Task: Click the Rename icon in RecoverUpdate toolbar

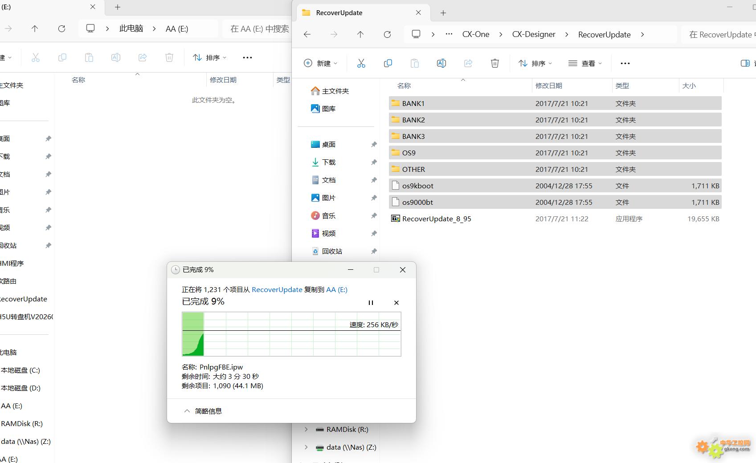Action: [441, 63]
